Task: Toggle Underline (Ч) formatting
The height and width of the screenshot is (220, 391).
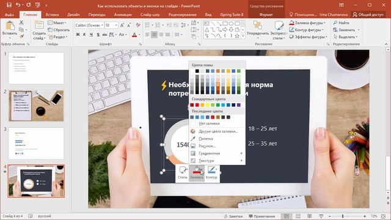Action: tap(91, 35)
